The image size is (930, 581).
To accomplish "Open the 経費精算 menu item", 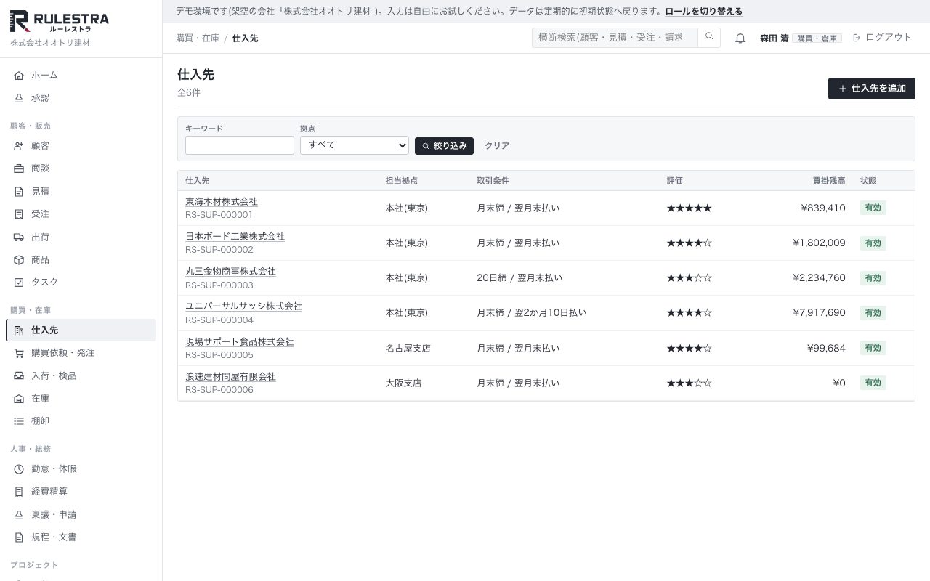I will pyautogui.click(x=81, y=492).
